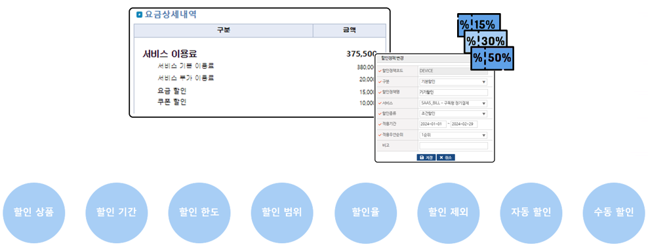Screen dimensions: 648x249
Task: Open the 적용우선순위 dropdown showing 1순위
Action: (453, 135)
